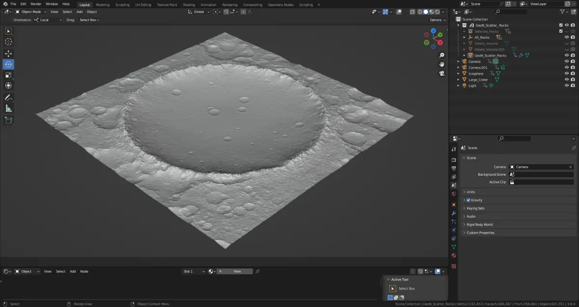Click the New material button
This screenshot has height=307, width=579.
[x=237, y=271]
